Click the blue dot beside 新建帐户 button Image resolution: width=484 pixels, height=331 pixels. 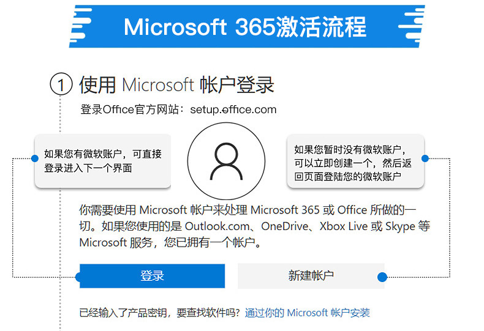click(x=382, y=277)
